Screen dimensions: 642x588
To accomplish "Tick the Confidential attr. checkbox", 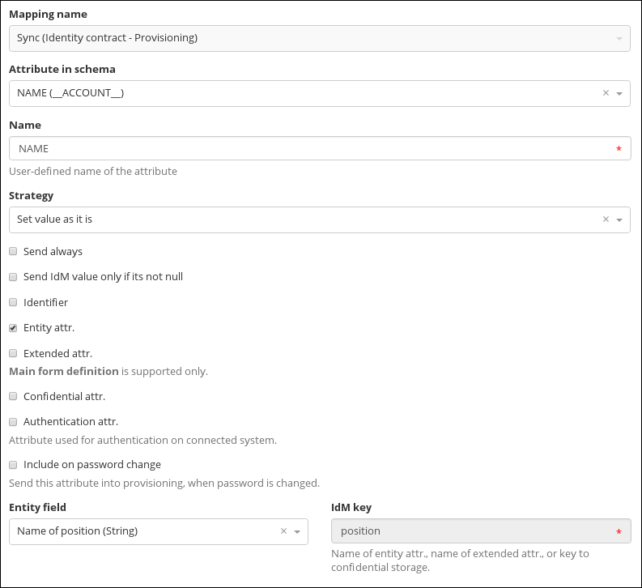I will coord(13,396).
